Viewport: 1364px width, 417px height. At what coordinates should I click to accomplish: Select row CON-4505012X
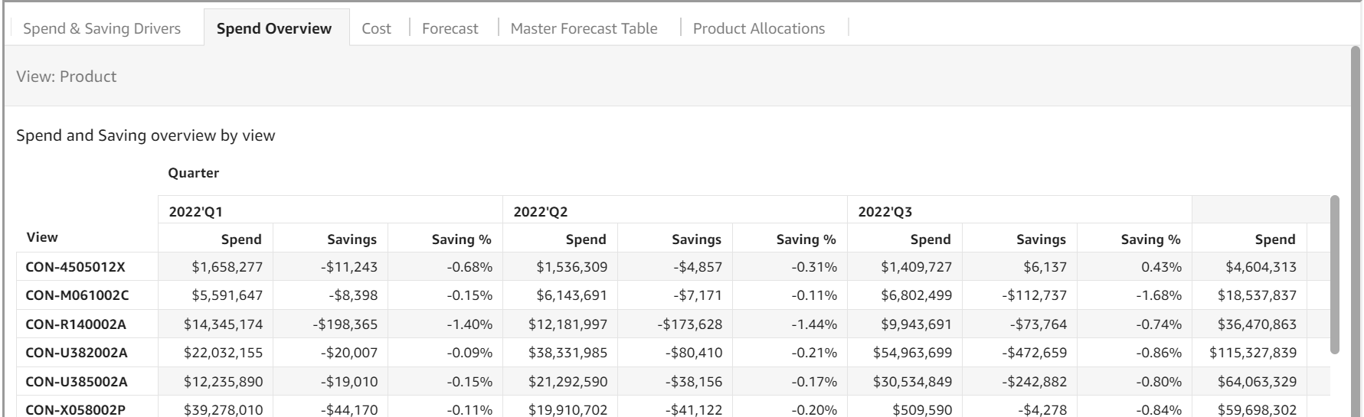[75, 267]
